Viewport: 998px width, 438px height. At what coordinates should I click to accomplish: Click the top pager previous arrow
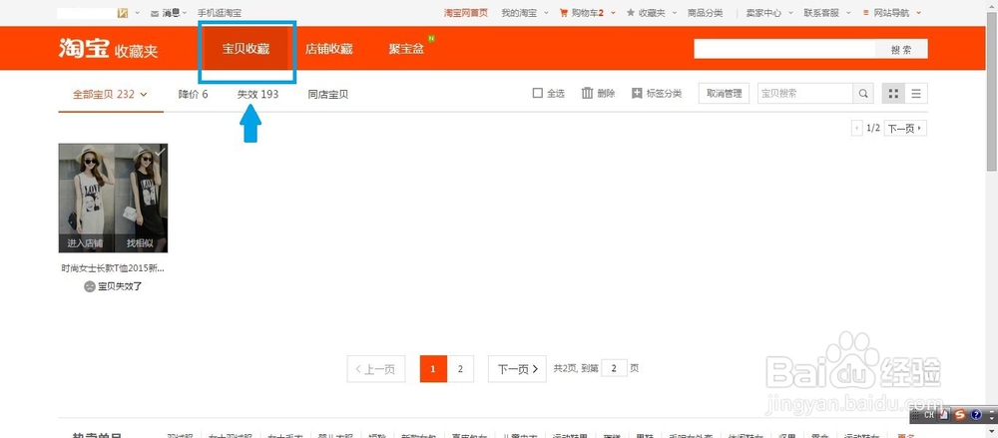[x=856, y=128]
